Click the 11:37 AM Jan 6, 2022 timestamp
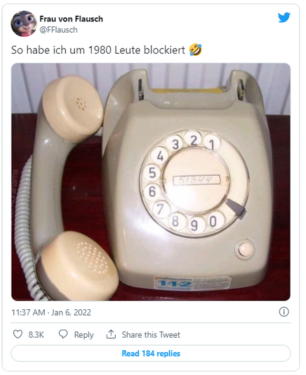Image resolution: width=306 pixels, height=375 pixels. (52, 312)
